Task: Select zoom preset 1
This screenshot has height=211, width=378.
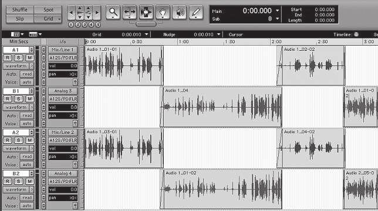Action: (71, 25)
